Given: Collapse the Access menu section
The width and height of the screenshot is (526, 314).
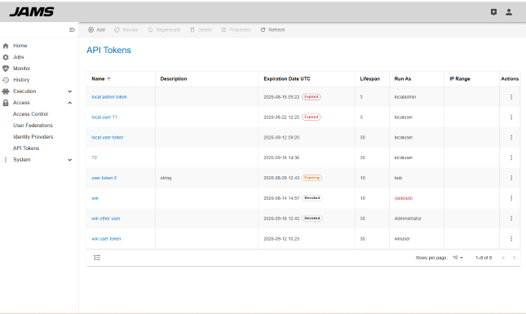Looking at the screenshot, I should click(70, 103).
